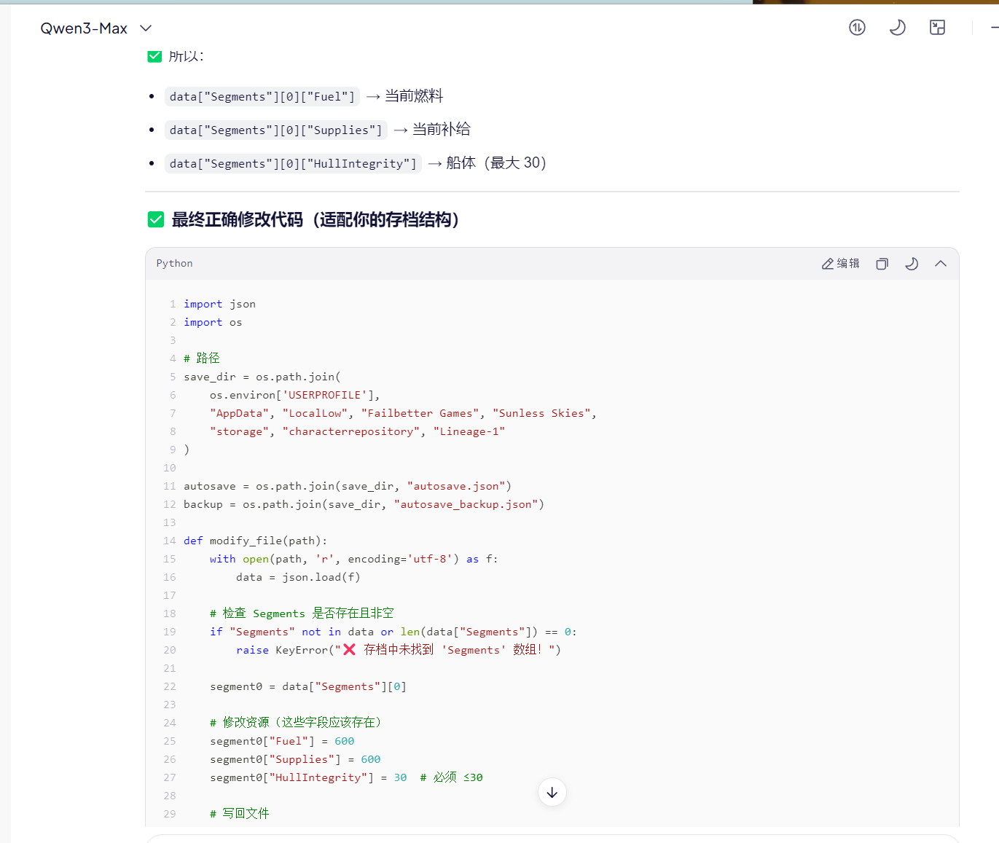999x843 pixels.
Task: Click the circled up-down arrows icon
Action: (x=857, y=28)
